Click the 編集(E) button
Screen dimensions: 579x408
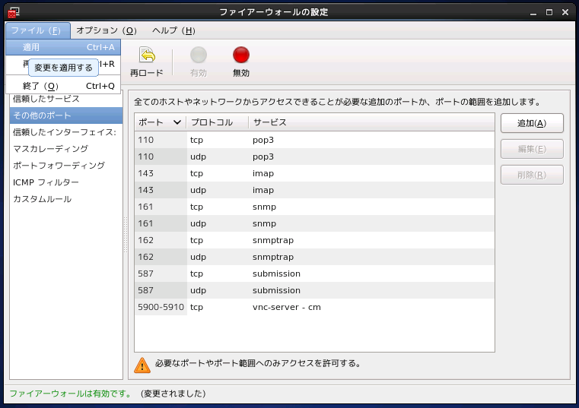click(x=532, y=149)
